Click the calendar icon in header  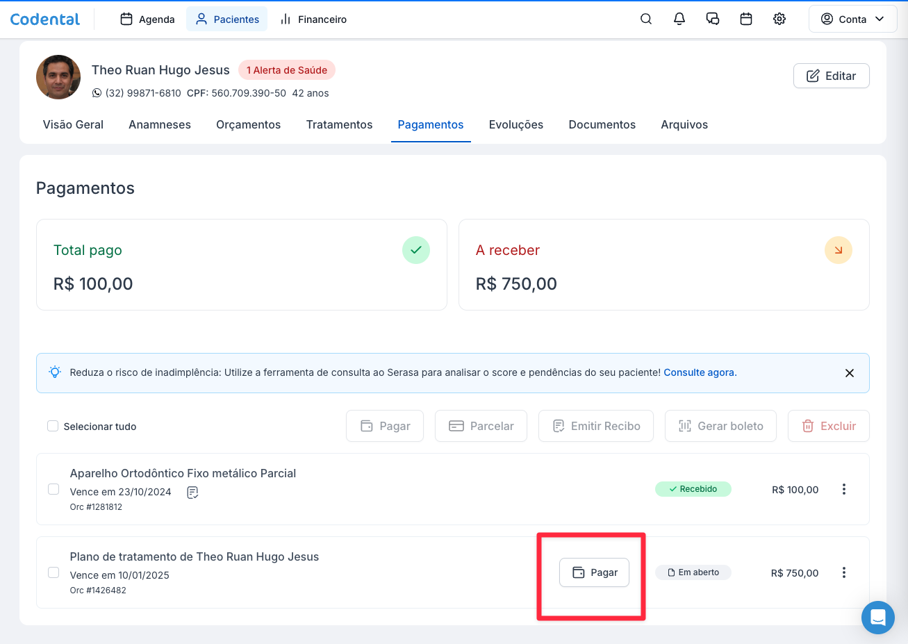pos(746,19)
